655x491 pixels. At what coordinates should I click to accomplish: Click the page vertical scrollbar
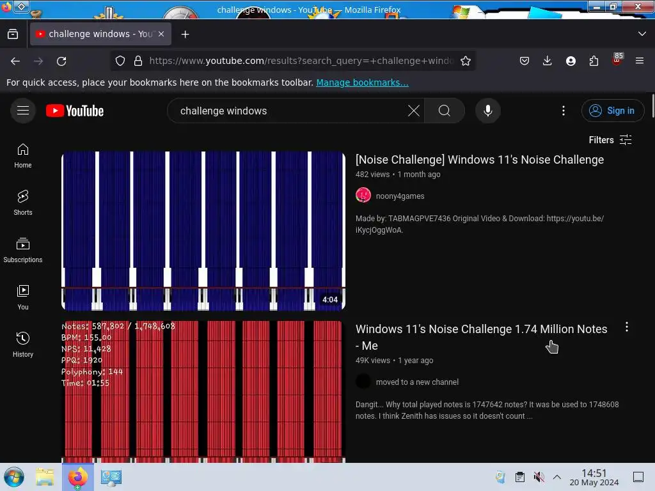[x=652, y=107]
